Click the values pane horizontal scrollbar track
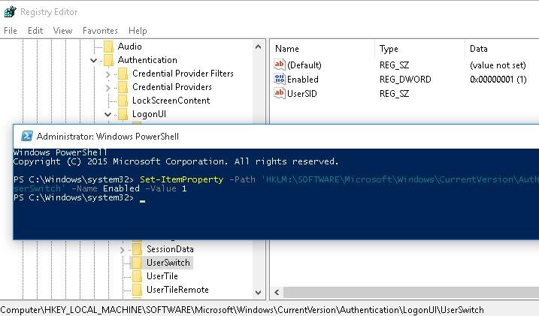Image resolution: width=539 pixels, height=316 pixels. 411,293
